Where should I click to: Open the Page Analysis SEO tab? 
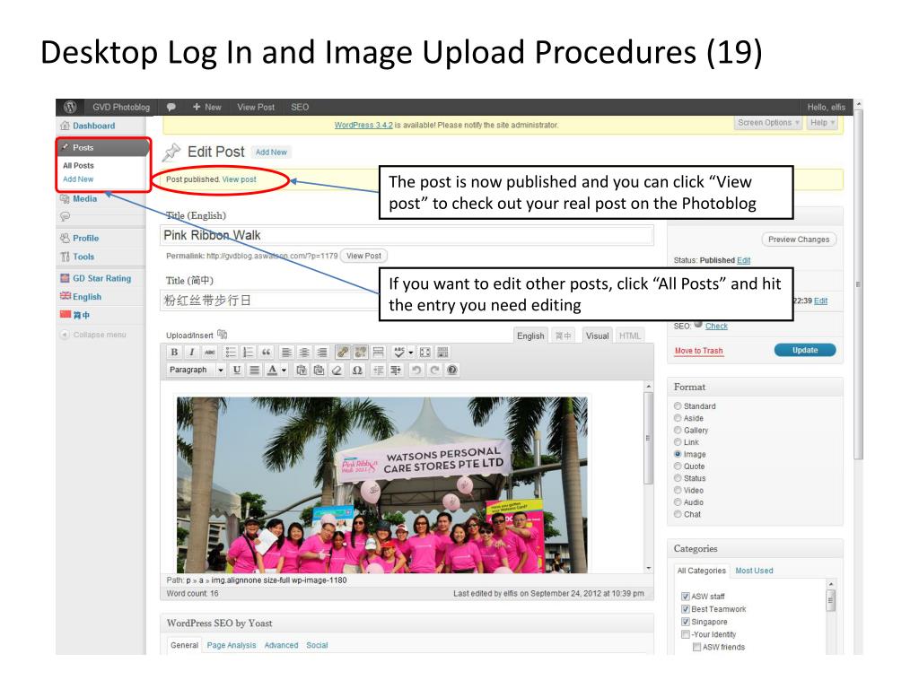tap(232, 645)
